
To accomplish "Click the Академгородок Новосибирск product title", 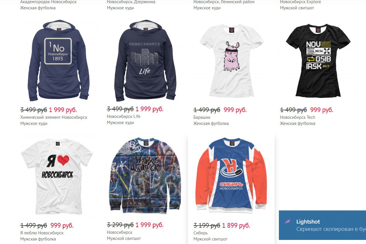I will click(x=49, y=2).
